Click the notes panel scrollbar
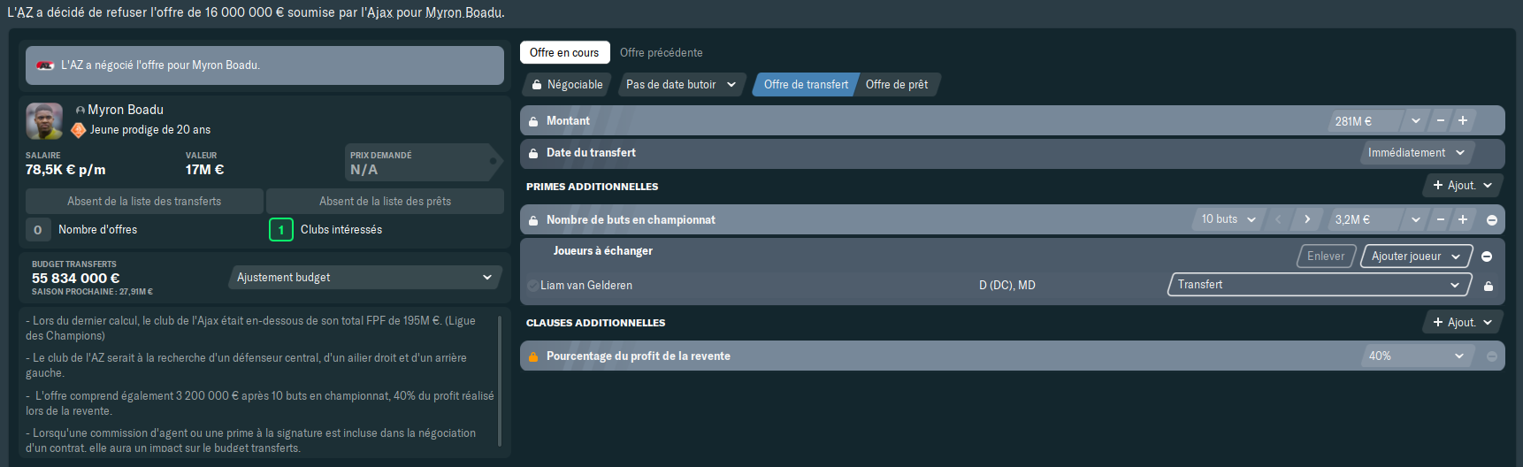1523x467 pixels. pos(500,381)
